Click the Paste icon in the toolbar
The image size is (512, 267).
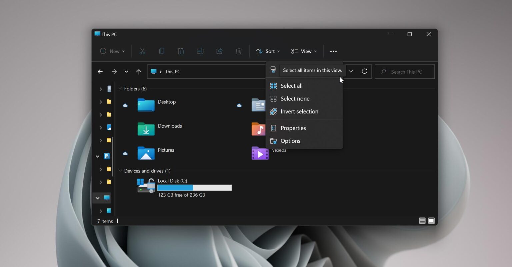coord(181,51)
